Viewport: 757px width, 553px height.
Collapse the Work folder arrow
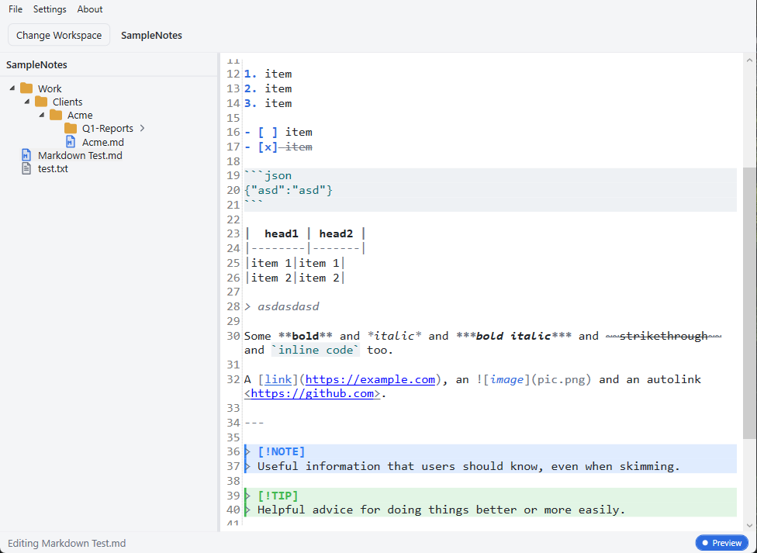point(12,88)
